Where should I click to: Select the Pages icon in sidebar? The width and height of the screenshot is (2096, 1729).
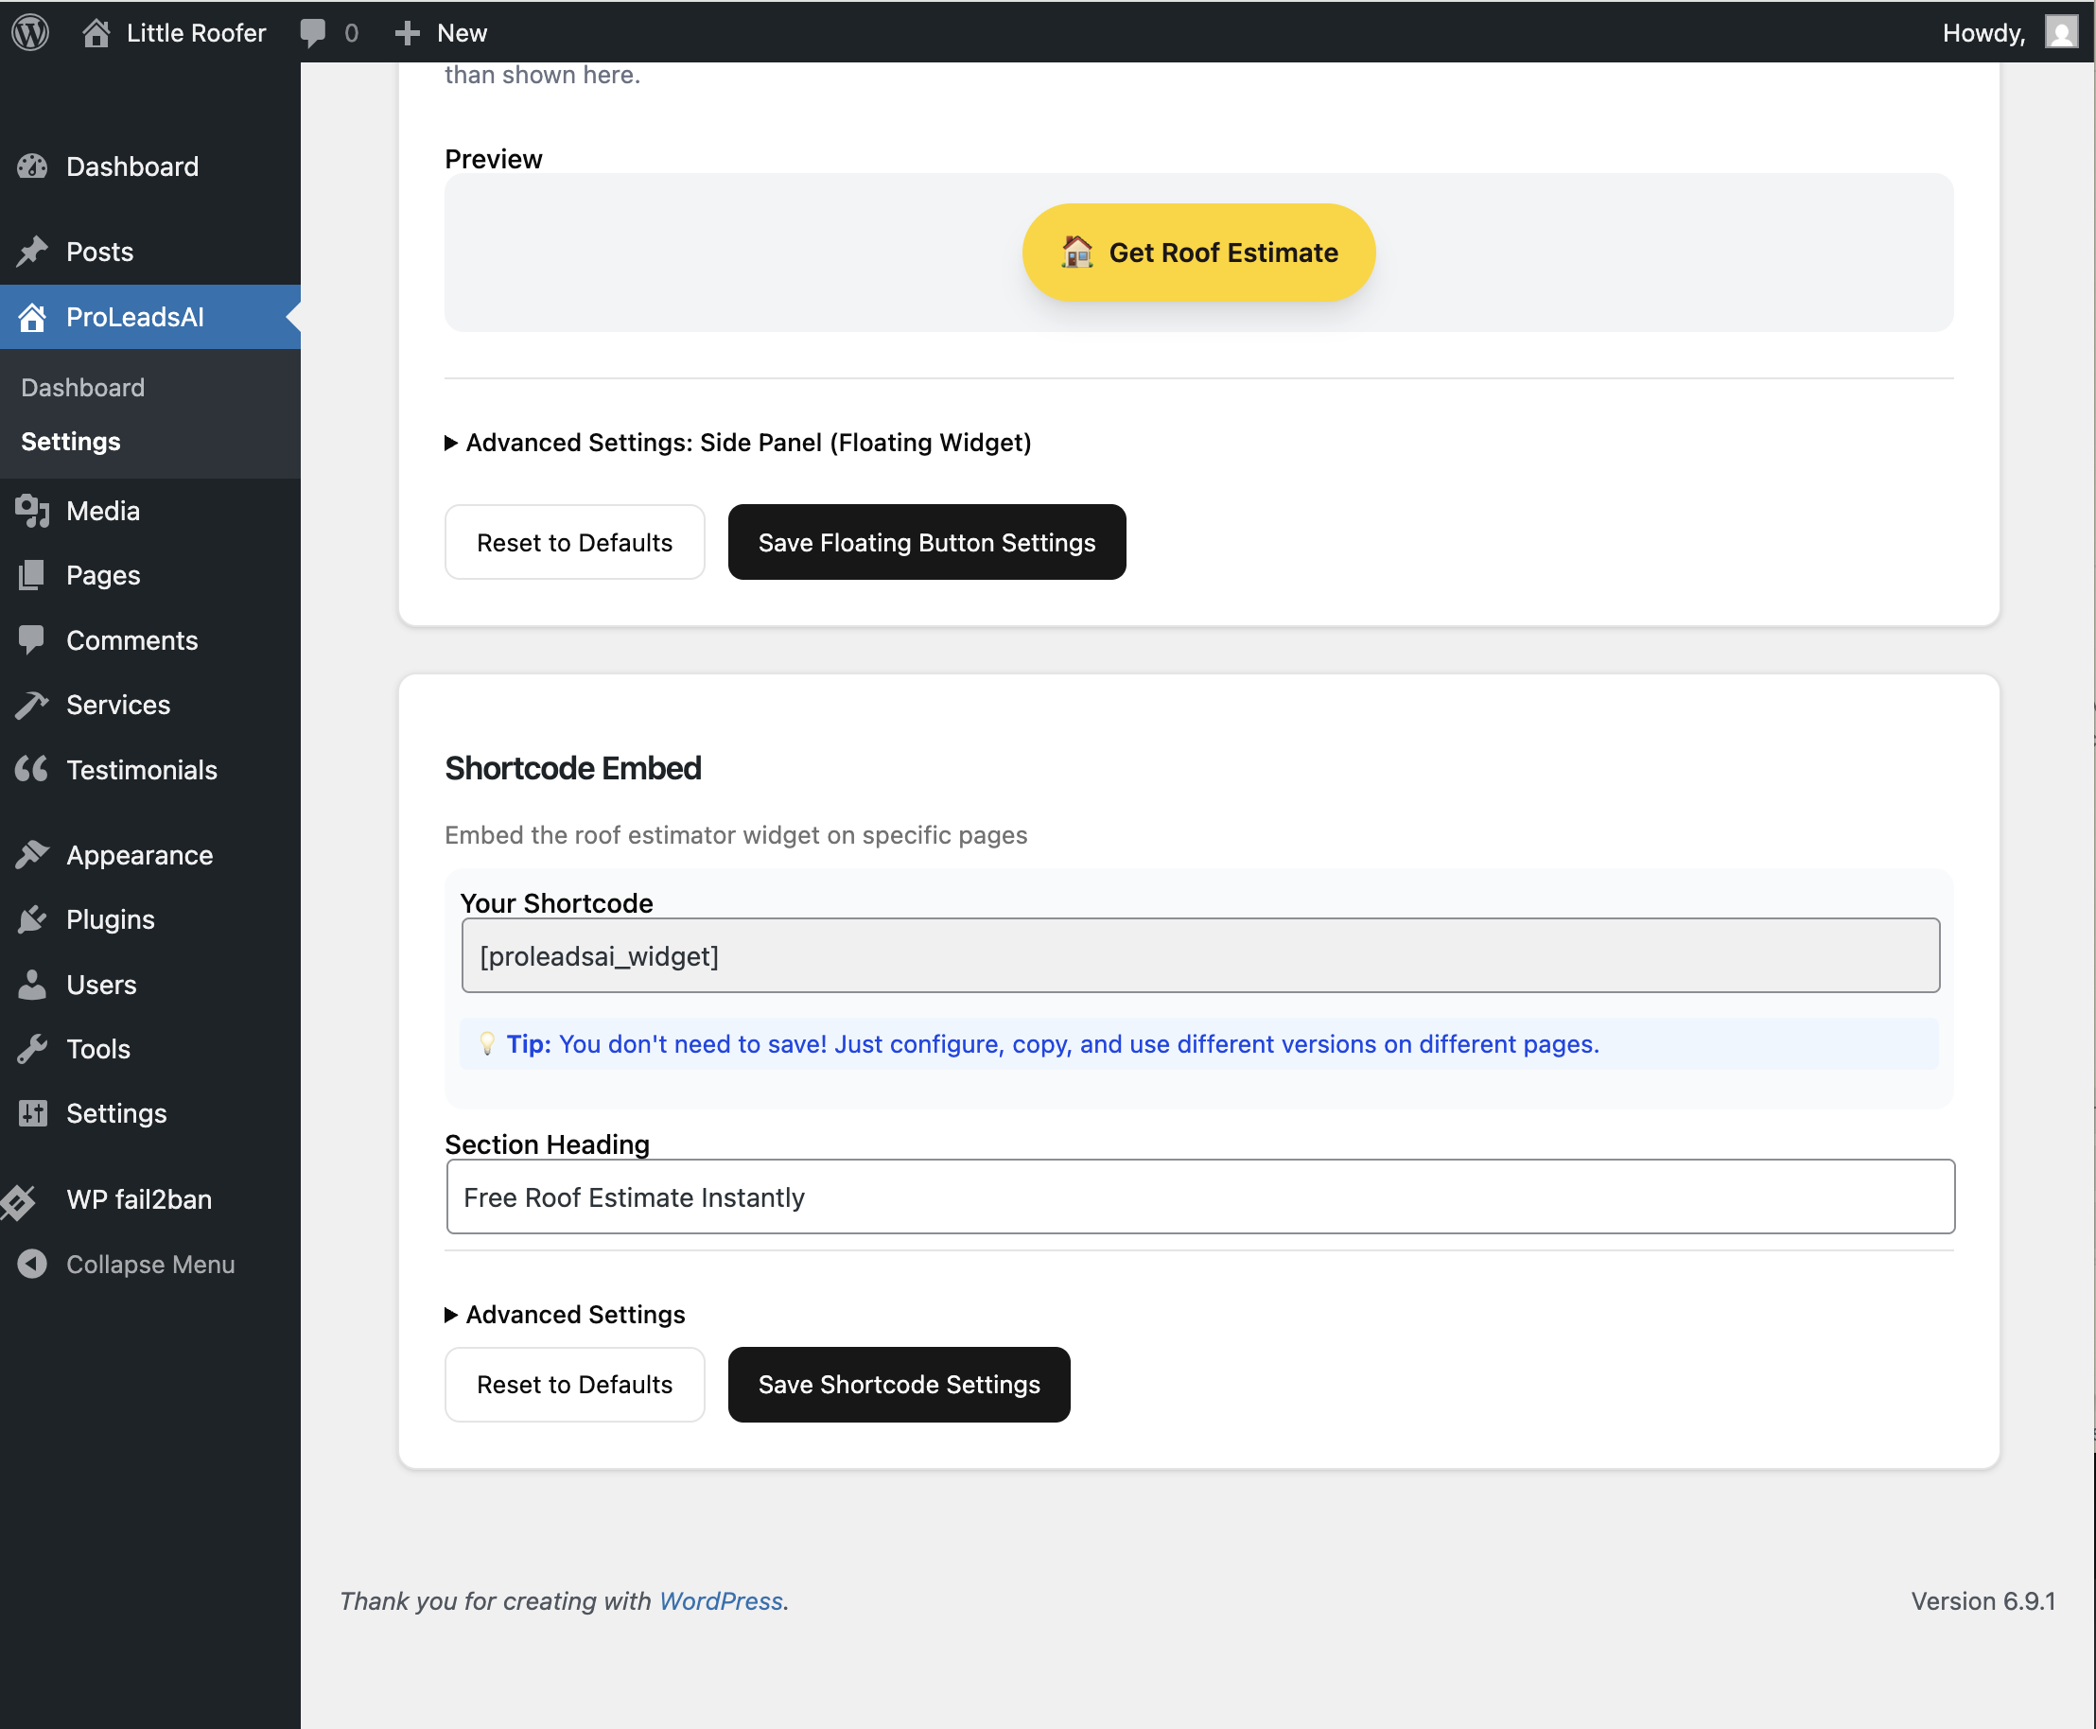tap(33, 575)
